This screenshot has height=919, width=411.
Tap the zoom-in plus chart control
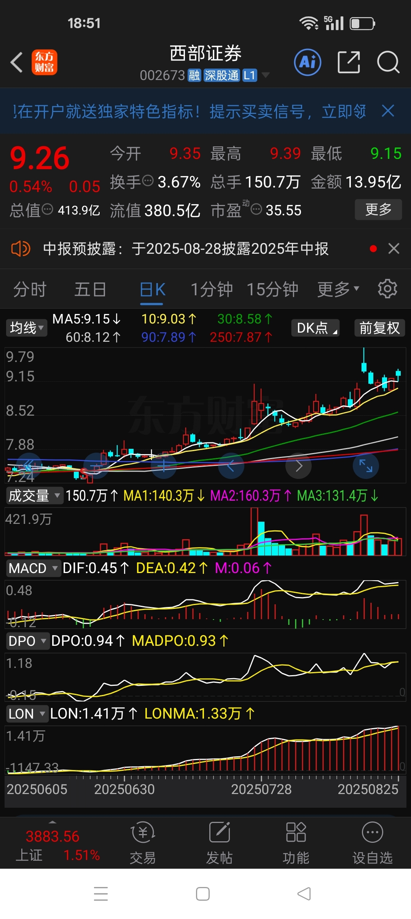click(164, 466)
